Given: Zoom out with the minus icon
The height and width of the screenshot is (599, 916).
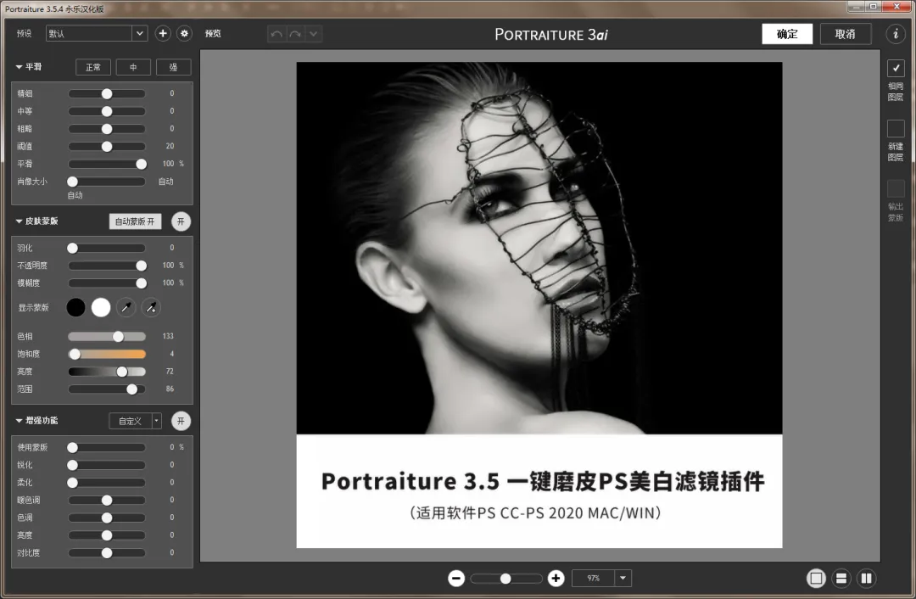Looking at the screenshot, I should point(456,579).
